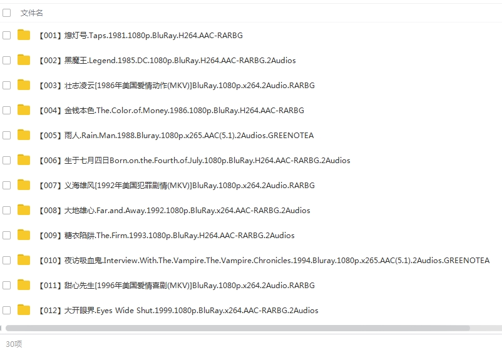Open folder icon for [009] 糖衣陷阱
Screen dimensions: 502x350
tap(24, 235)
